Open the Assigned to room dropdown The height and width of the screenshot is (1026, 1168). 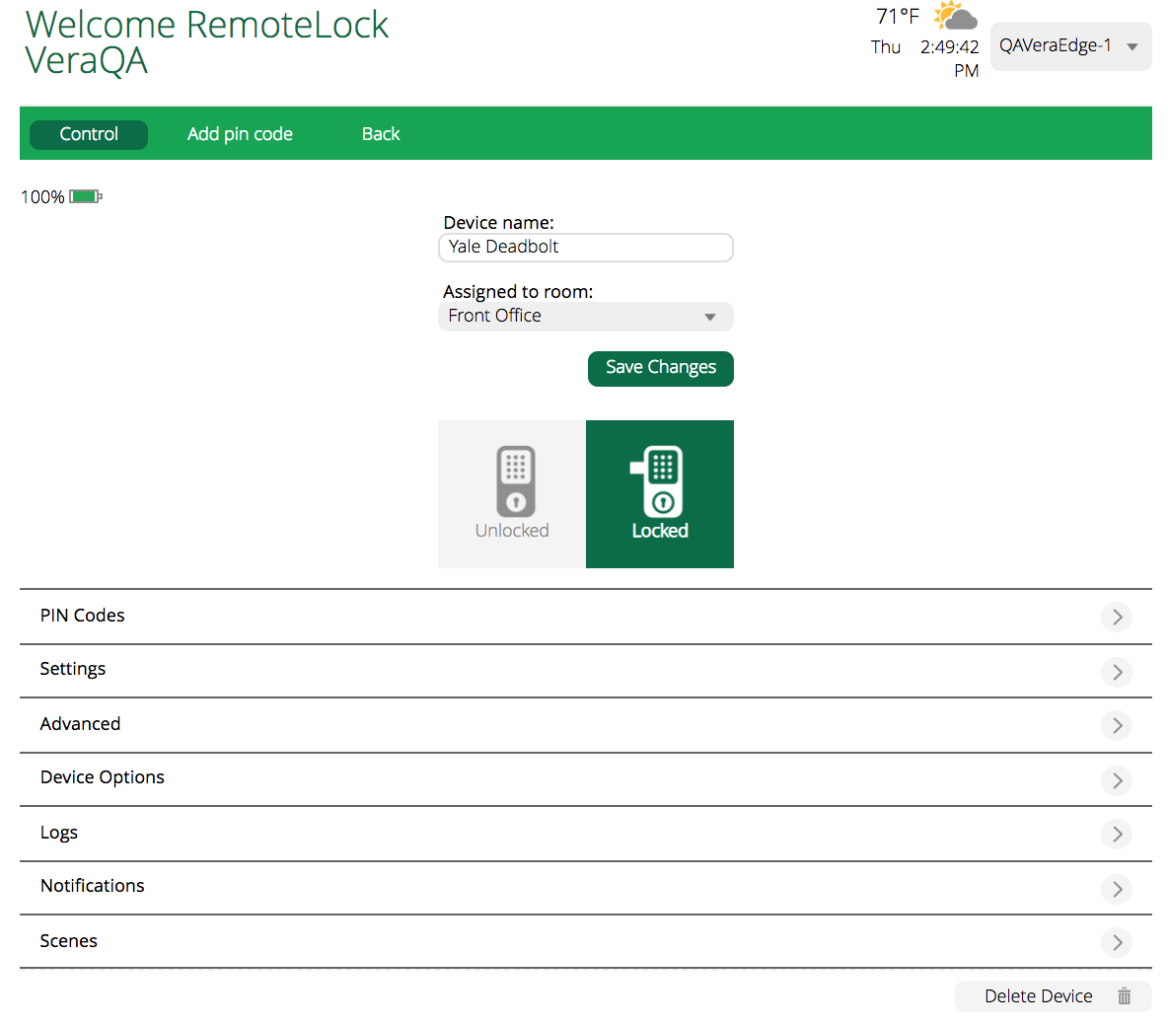[585, 316]
